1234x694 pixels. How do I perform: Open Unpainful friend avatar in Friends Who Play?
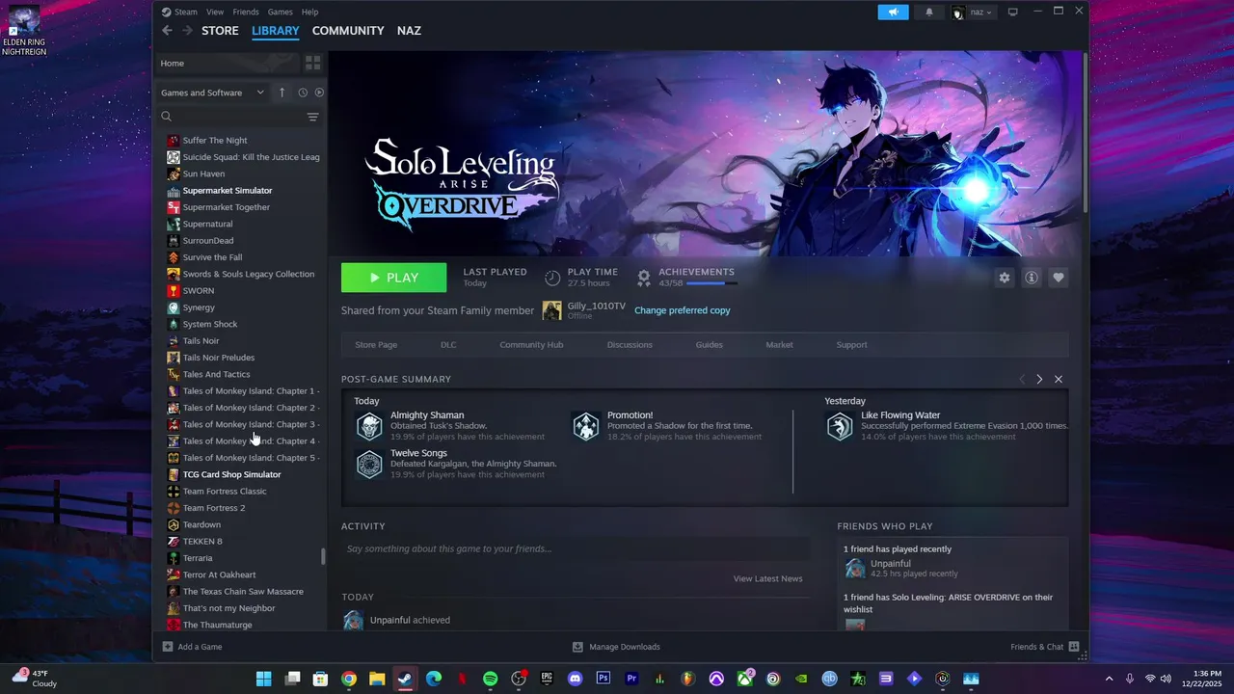click(x=855, y=569)
